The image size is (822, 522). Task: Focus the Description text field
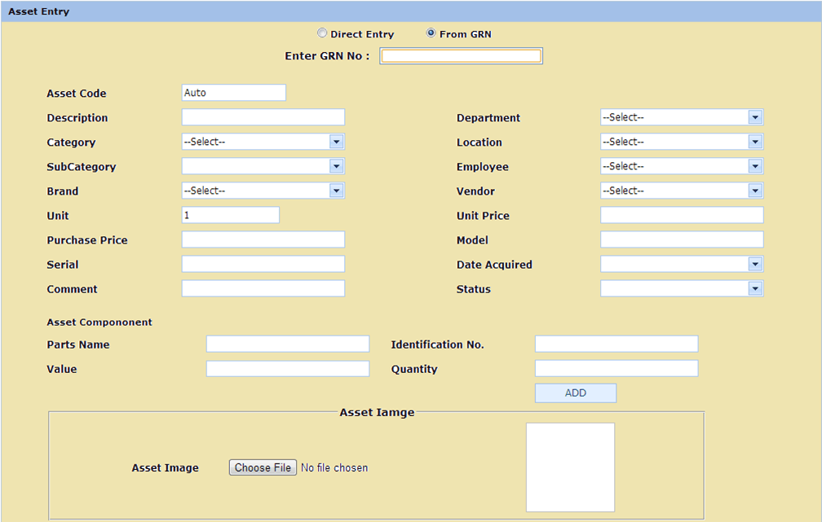(263, 117)
